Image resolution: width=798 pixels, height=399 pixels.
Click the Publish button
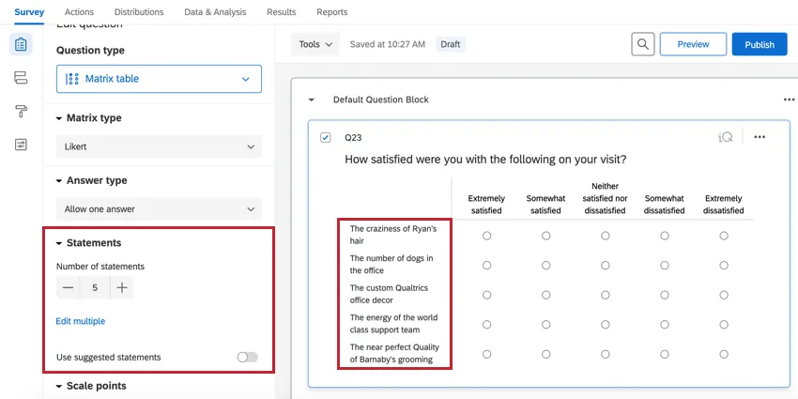pos(760,44)
